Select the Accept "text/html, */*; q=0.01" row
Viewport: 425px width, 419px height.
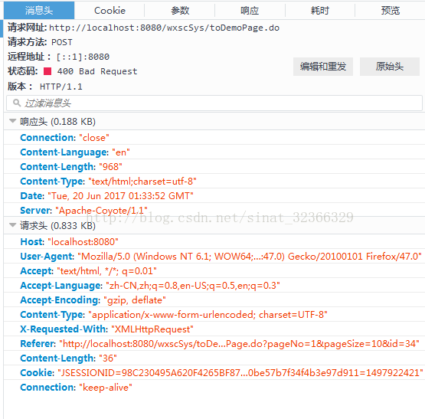point(214,271)
